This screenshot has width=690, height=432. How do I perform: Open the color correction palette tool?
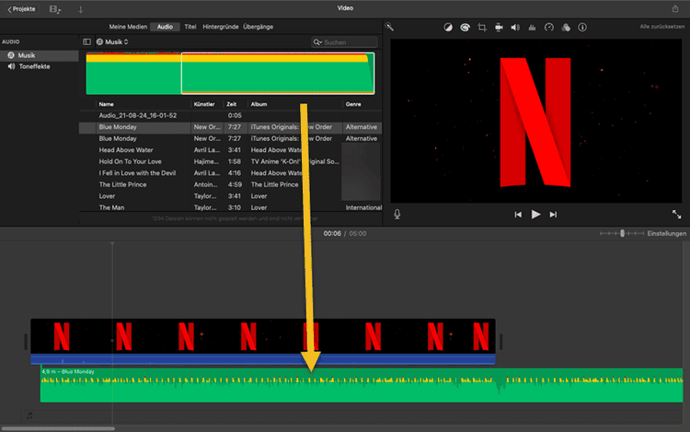[x=465, y=28]
